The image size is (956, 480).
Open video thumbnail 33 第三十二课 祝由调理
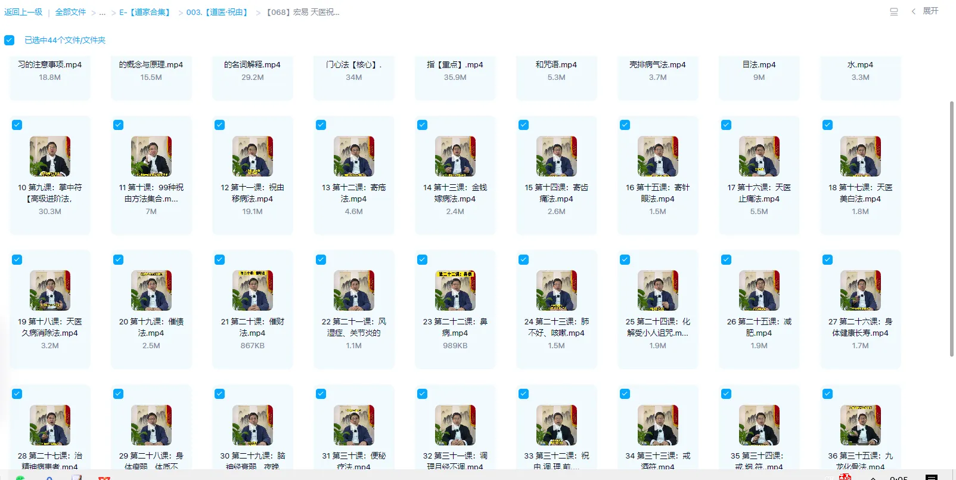point(556,425)
